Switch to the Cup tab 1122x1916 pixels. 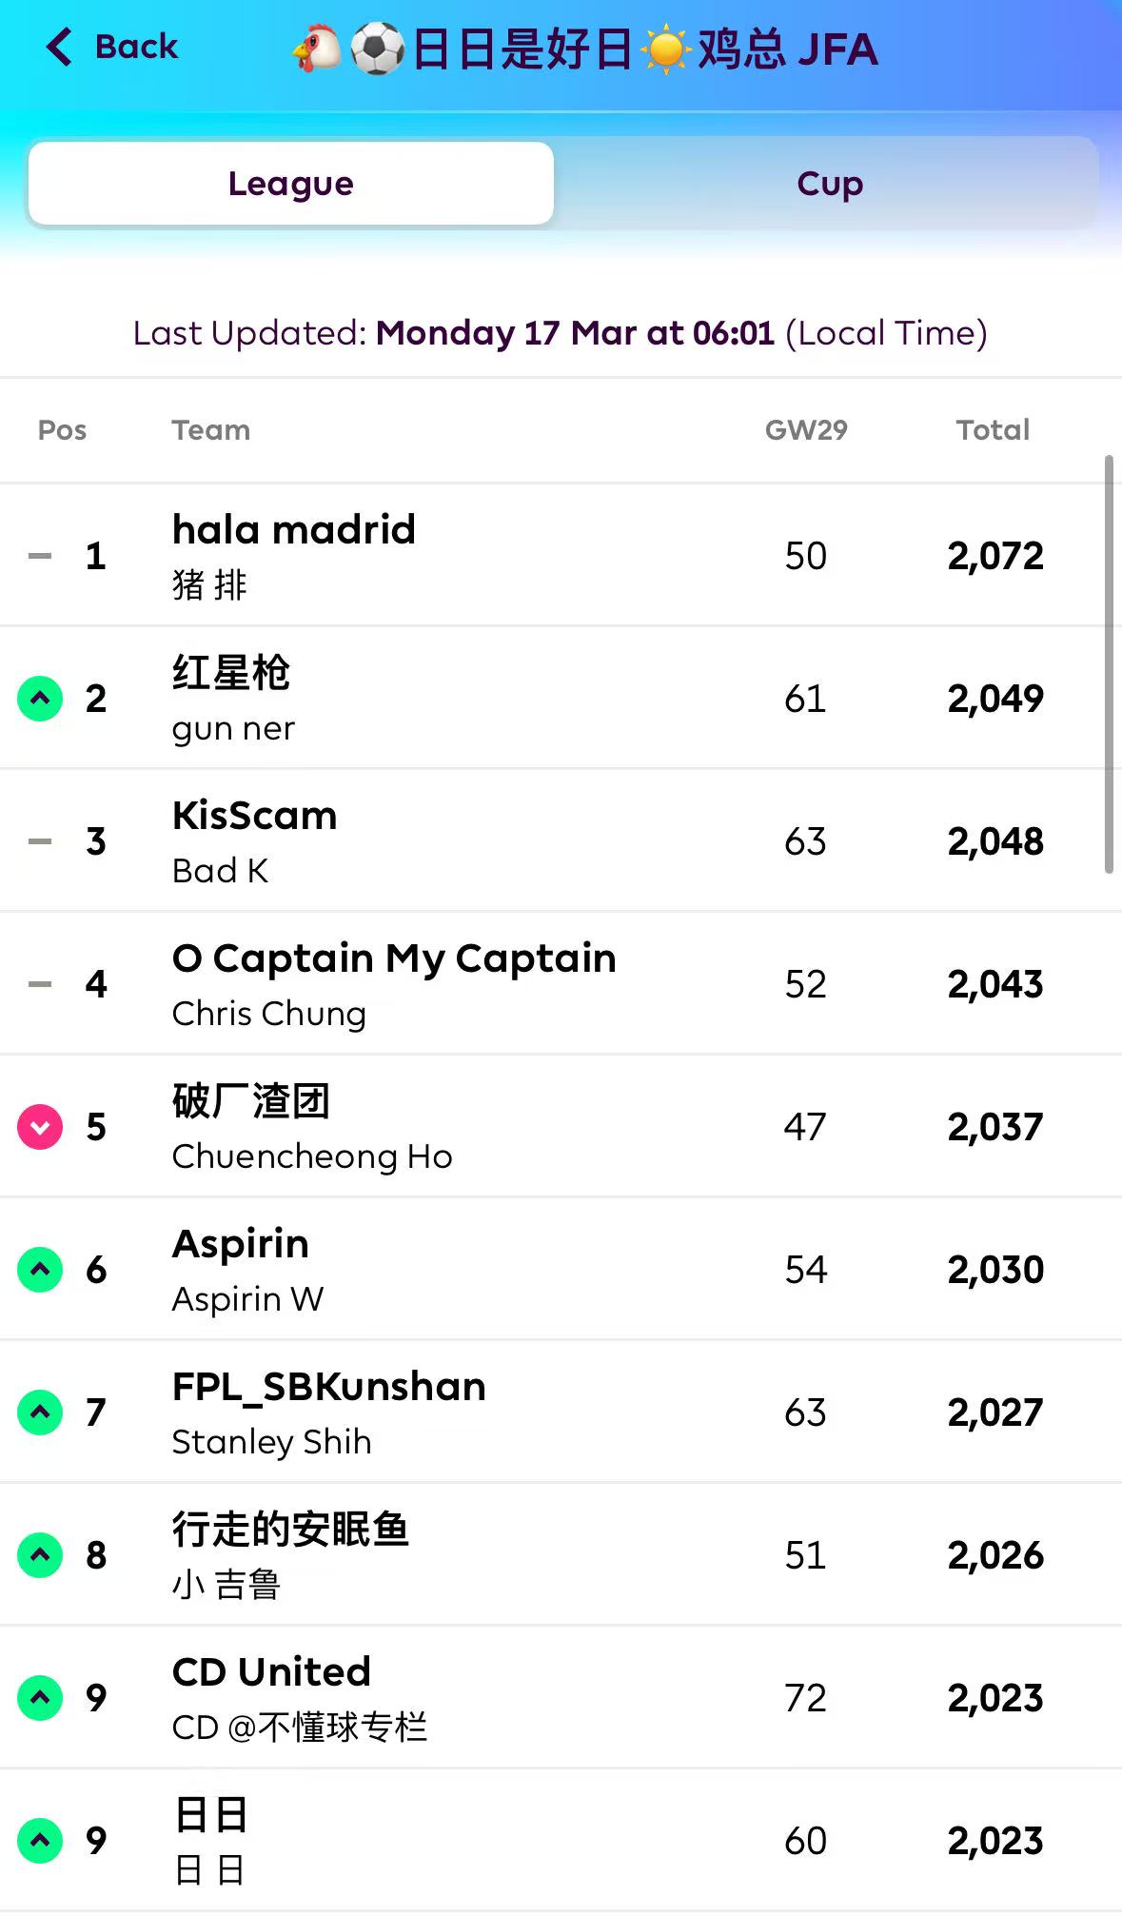[829, 184]
